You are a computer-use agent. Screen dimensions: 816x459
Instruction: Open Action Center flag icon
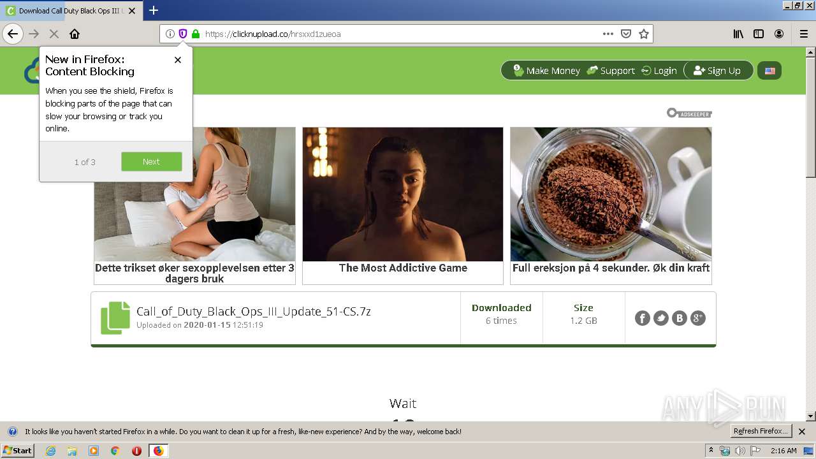tap(755, 451)
